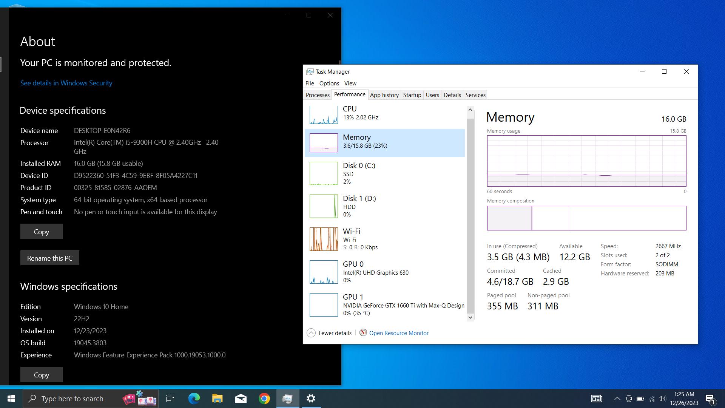
Task: Minimize the Task Manager window
Action: [x=642, y=71]
